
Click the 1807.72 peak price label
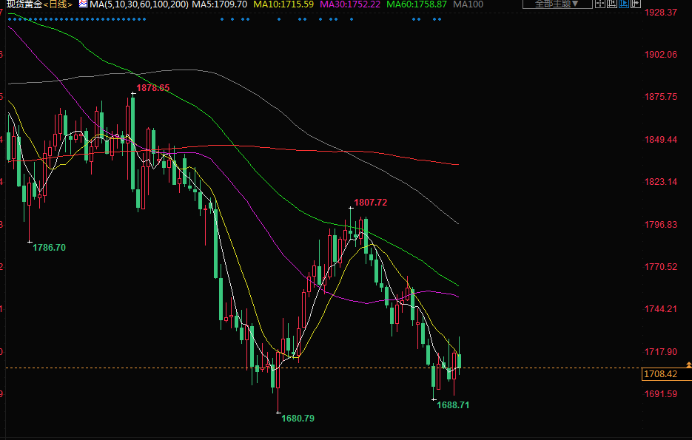371,202
